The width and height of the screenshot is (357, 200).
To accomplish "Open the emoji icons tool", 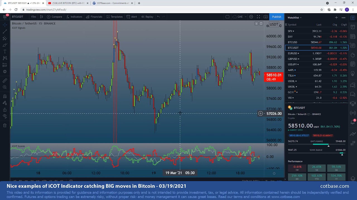I will coord(5,72).
